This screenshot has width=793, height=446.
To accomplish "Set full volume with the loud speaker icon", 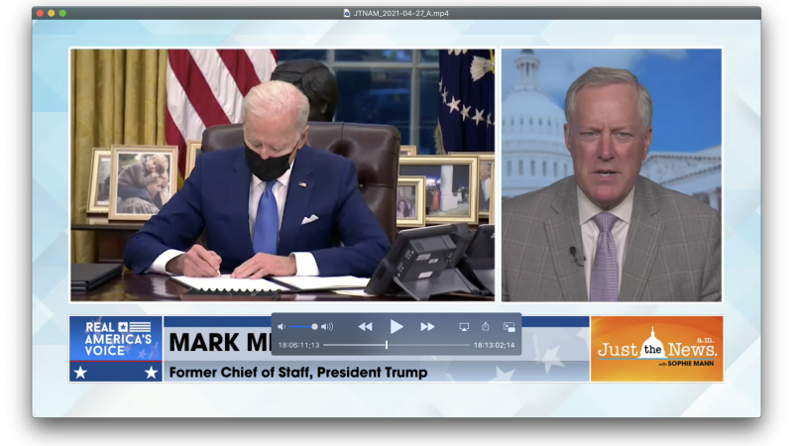I will click(327, 327).
